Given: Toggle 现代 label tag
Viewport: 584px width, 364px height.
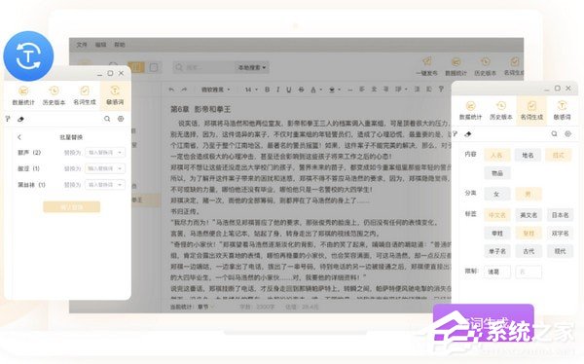Looking at the screenshot, I should coord(560,251).
